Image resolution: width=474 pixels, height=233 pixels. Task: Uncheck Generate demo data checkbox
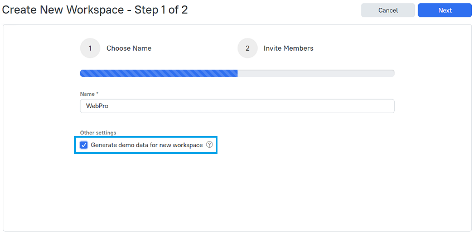[x=84, y=145]
